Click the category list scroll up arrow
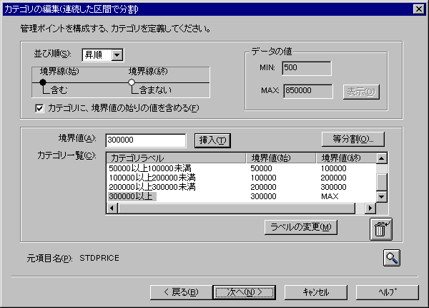 (x=381, y=158)
